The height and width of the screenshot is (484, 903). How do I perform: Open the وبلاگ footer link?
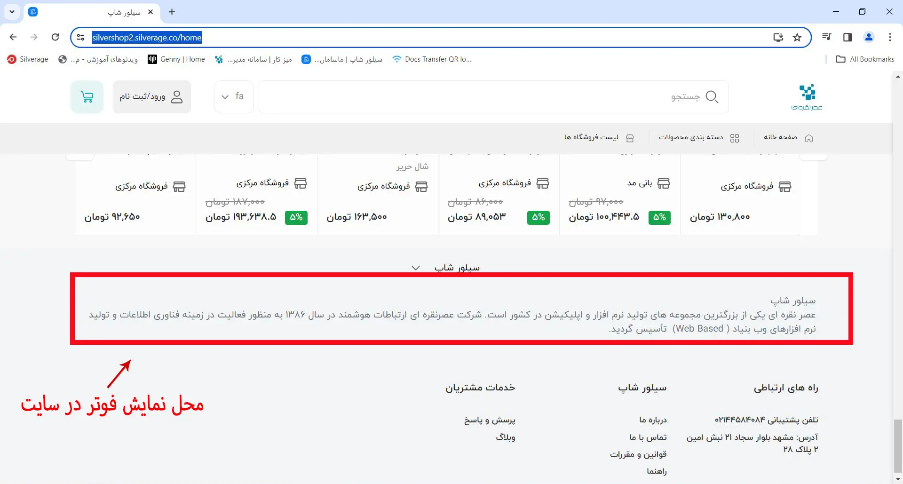pyautogui.click(x=506, y=437)
